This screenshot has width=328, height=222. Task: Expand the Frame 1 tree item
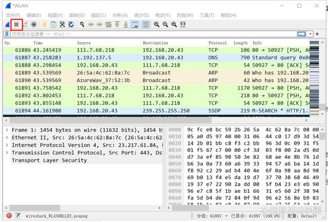click(x=6, y=130)
